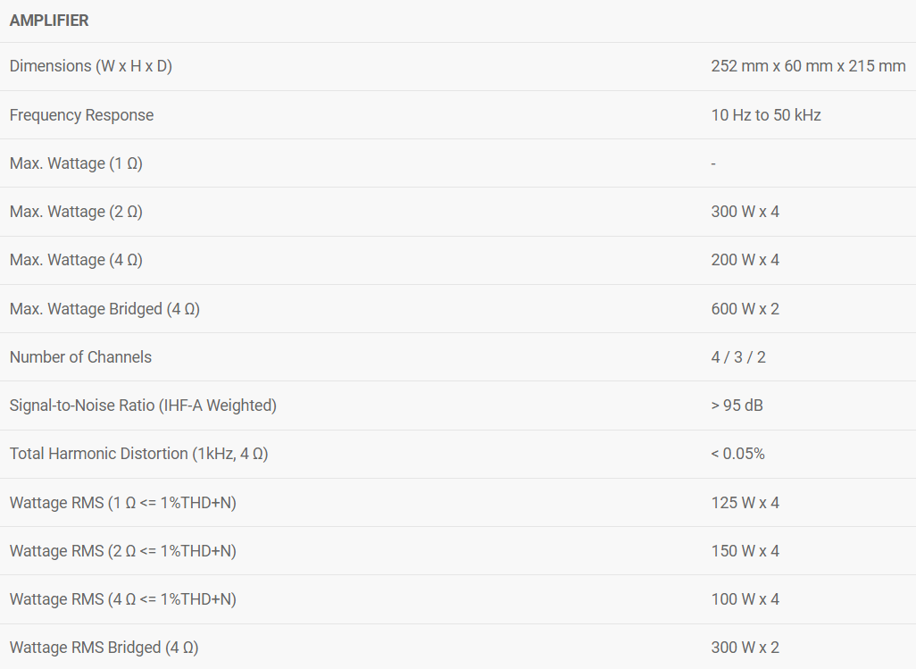
Task: Select the 4 / 3 / 2 channels value
Action: 738,357
